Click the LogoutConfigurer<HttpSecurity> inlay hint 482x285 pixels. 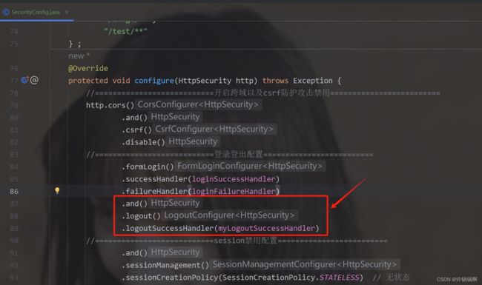pyautogui.click(x=229, y=215)
